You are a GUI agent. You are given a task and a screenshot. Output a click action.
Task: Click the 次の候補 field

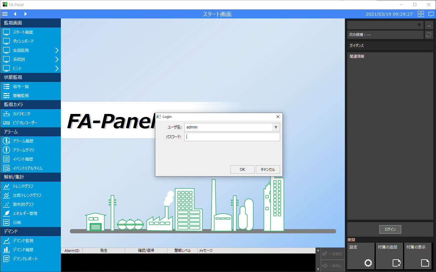point(385,35)
